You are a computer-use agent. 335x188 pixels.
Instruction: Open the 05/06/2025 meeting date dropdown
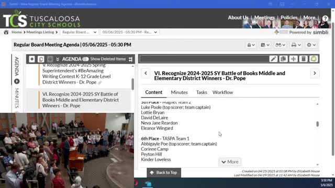pos(129,32)
